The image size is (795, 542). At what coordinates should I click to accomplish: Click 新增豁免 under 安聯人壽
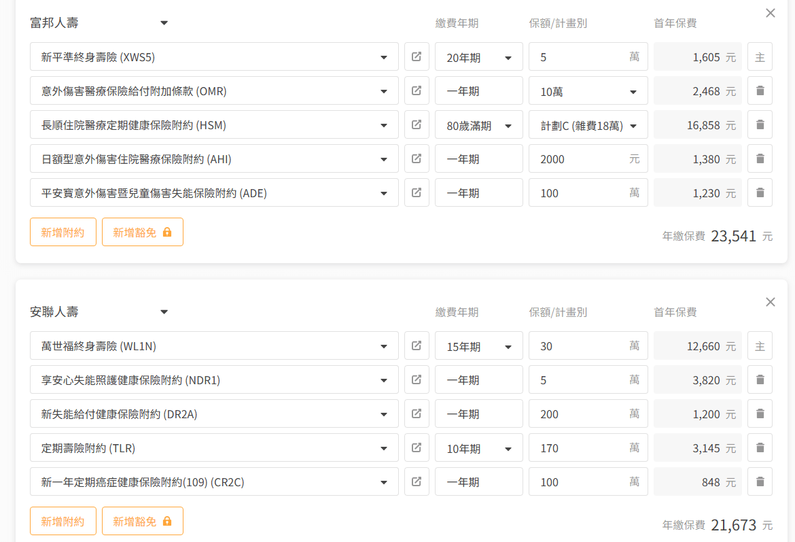point(143,521)
